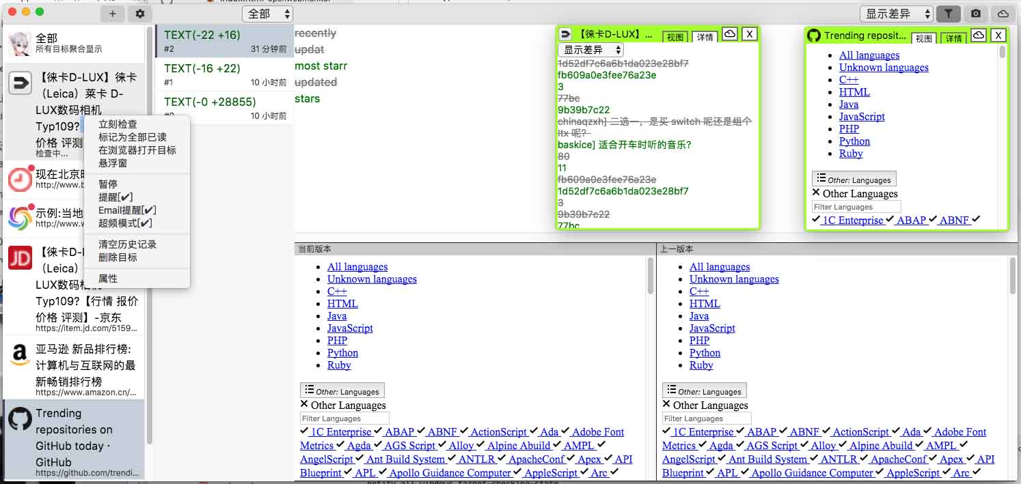Image resolution: width=1021 pixels, height=484 pixels.
Task: Select history entry TEXT(-16 +22)
Action: 225,74
